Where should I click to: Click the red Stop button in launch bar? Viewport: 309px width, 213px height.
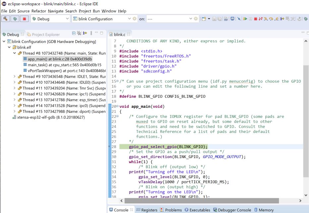pos(25,19)
